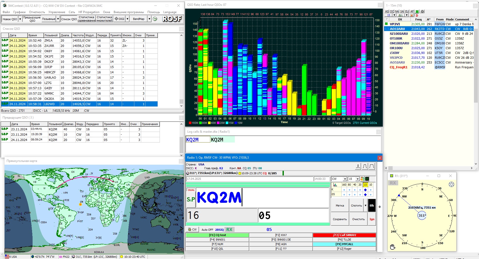This screenshot has height=259, width=479.
Task: Open the Внешние программы menu
Action: click(x=129, y=12)
